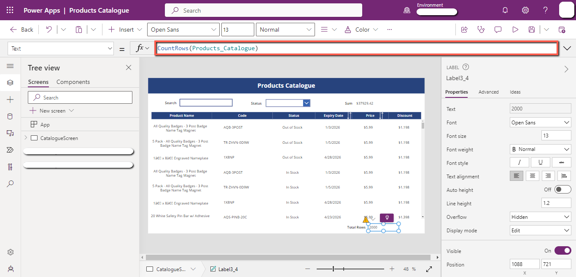Open the New screen dropdown arrow

pyautogui.click(x=71, y=110)
